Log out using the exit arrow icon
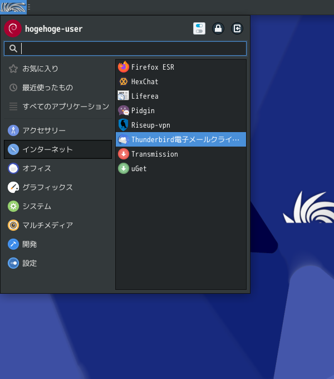This screenshot has width=334, height=379. (237, 28)
